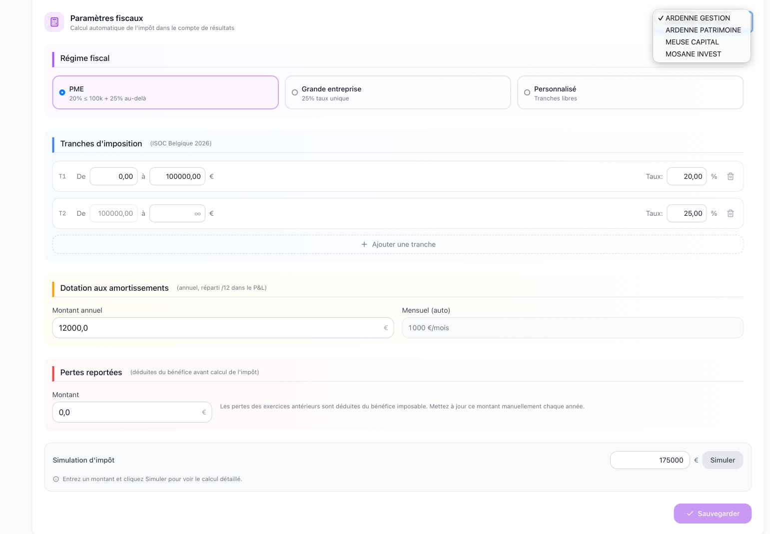Delete tranche T2 with its trash icon
The image size is (770, 534).
tap(731, 213)
